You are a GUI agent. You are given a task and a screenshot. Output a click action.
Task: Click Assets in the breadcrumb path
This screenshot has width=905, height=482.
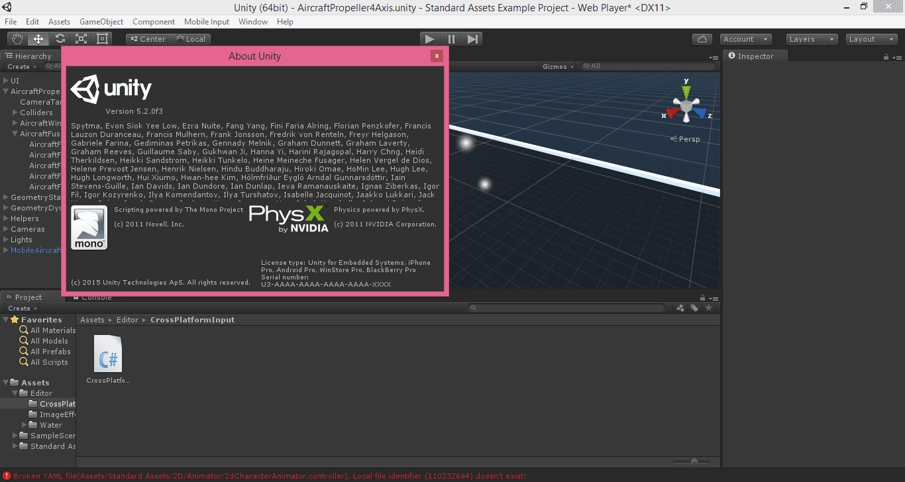point(92,320)
